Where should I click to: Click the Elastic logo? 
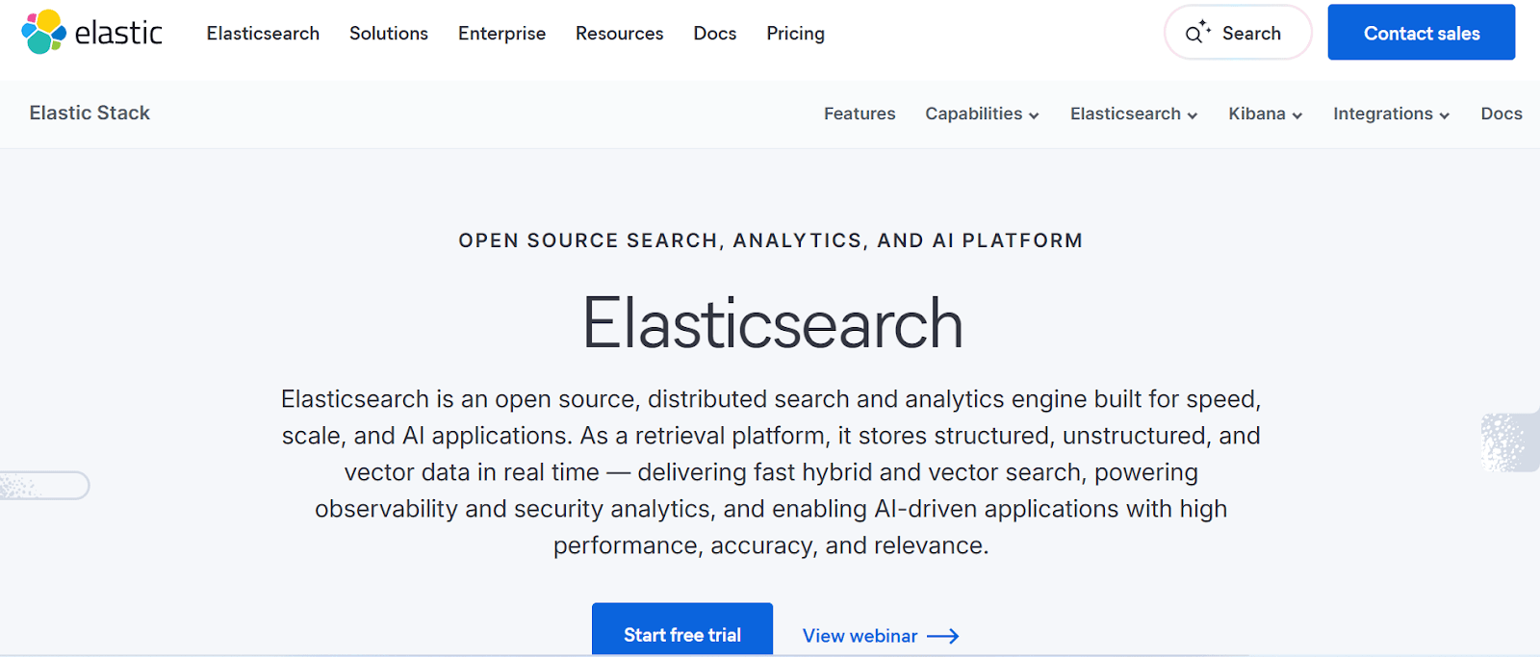coord(91,32)
